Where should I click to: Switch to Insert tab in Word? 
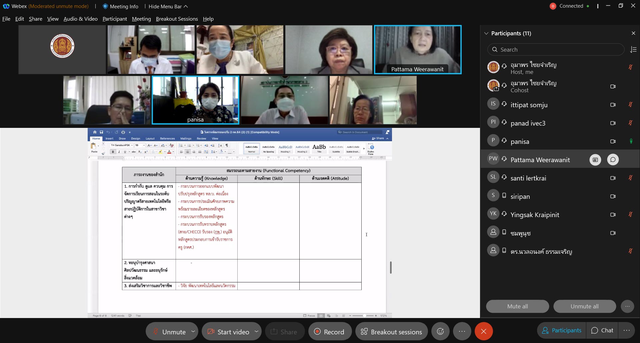click(109, 139)
